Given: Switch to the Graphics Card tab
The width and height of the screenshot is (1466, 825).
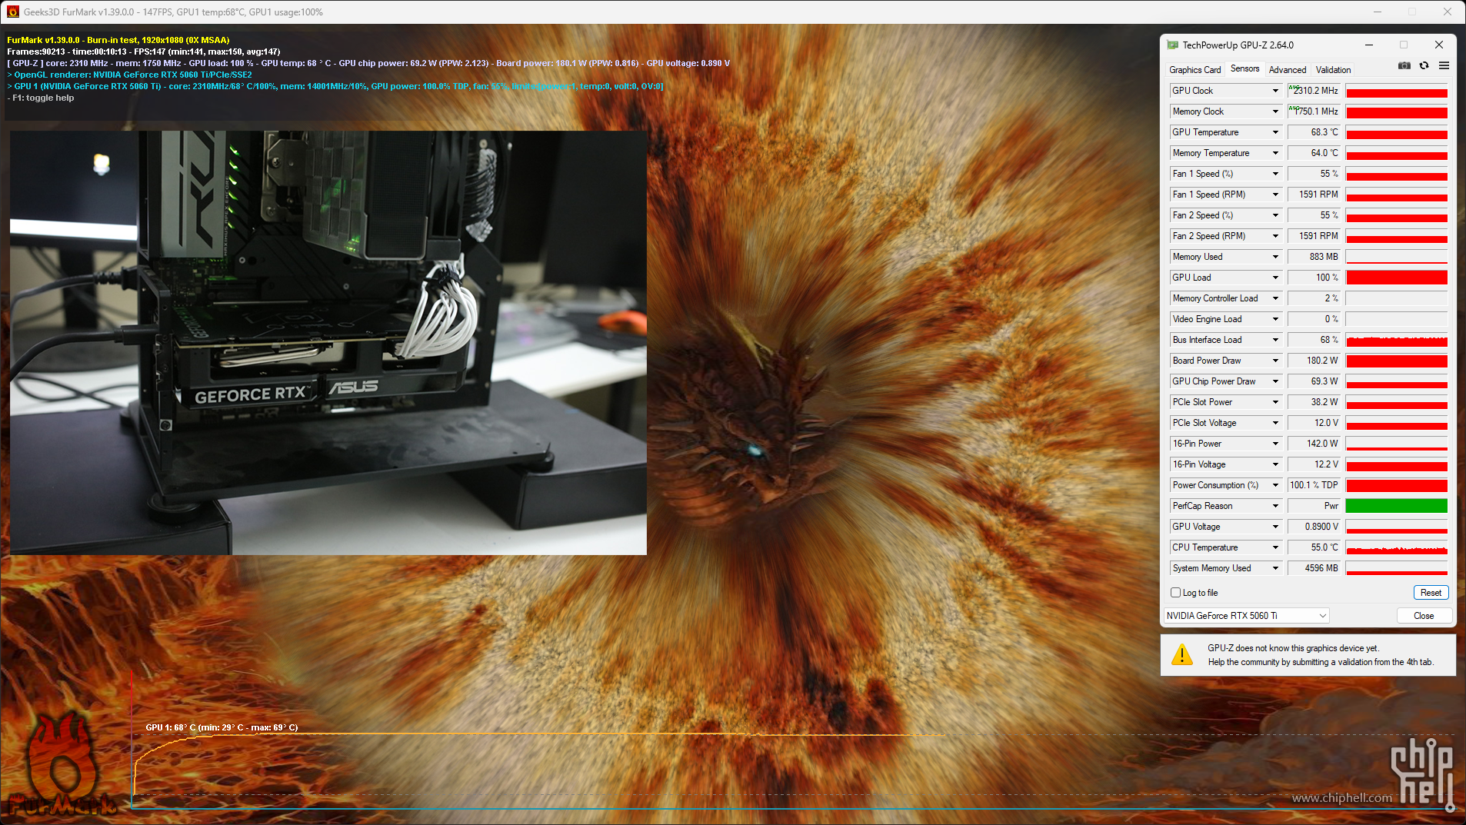Looking at the screenshot, I should click(x=1194, y=70).
